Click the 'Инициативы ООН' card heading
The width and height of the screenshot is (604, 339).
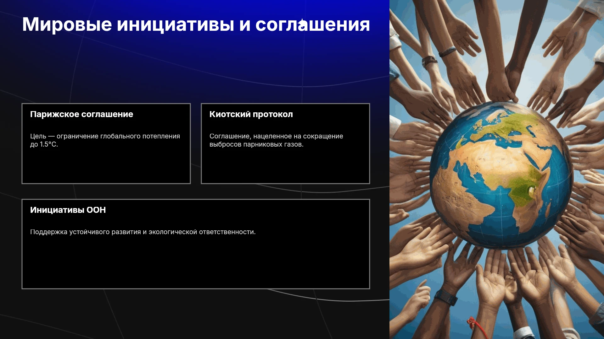68,210
